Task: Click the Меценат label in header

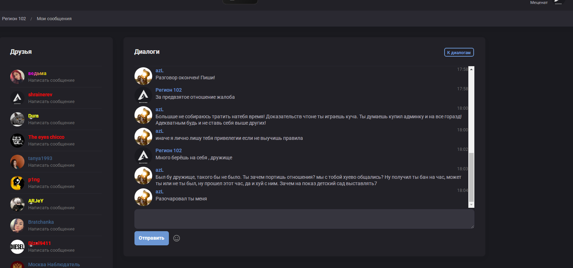Action: [x=539, y=2]
